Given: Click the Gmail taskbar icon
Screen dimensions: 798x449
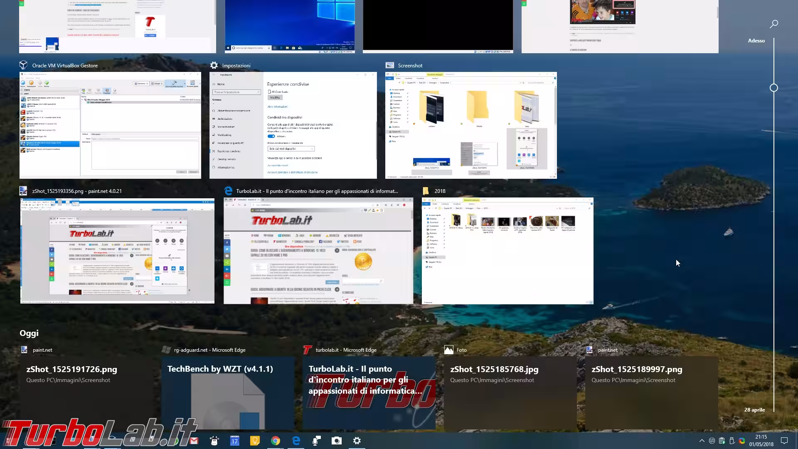Looking at the screenshot, I should point(194,441).
